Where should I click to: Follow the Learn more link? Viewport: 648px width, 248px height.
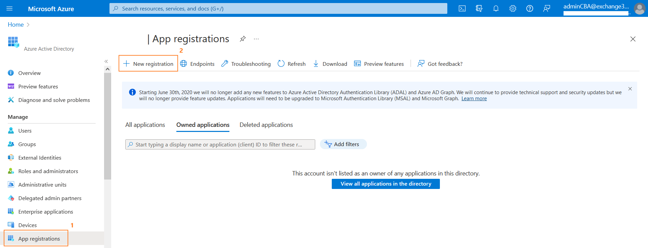point(474,99)
